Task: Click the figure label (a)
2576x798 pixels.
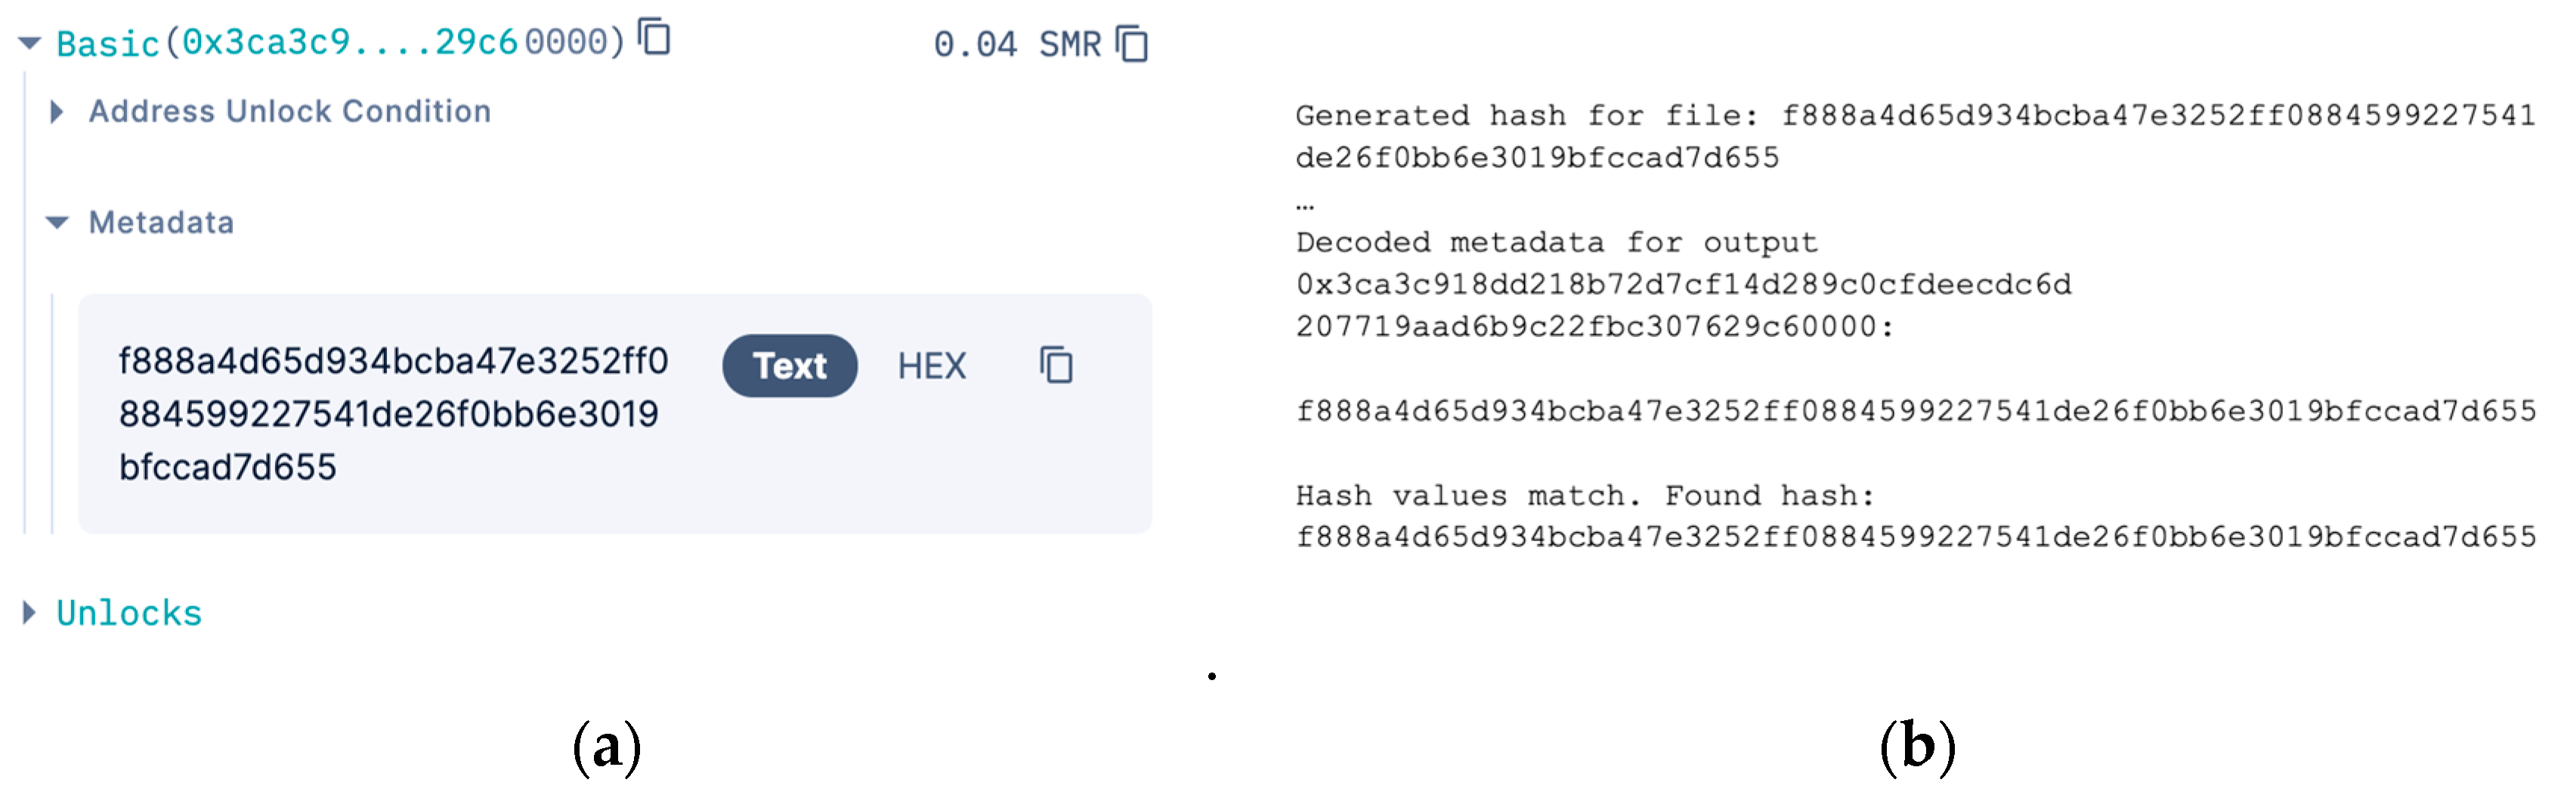Action: [x=607, y=747]
